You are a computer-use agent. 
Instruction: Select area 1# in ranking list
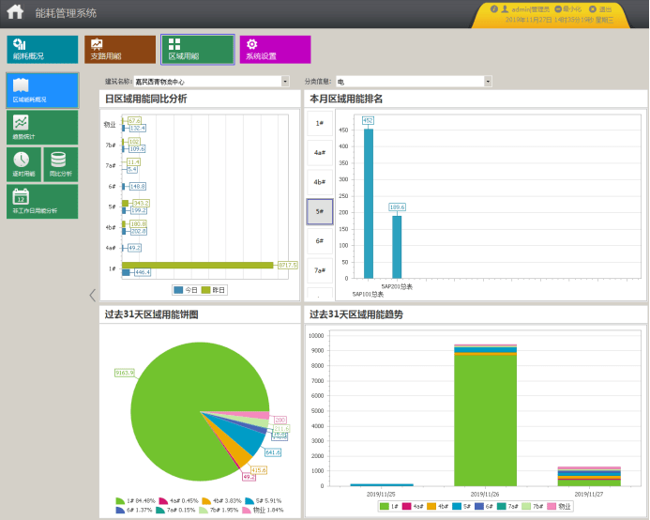click(x=320, y=123)
